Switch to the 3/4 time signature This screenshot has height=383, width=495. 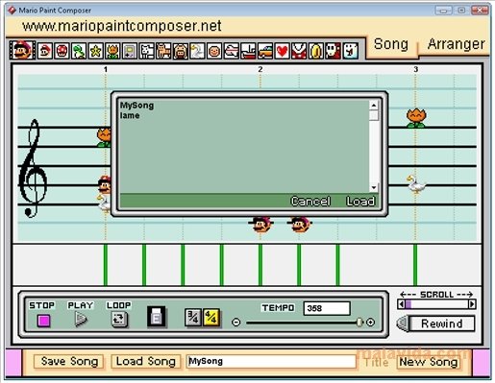click(x=193, y=318)
